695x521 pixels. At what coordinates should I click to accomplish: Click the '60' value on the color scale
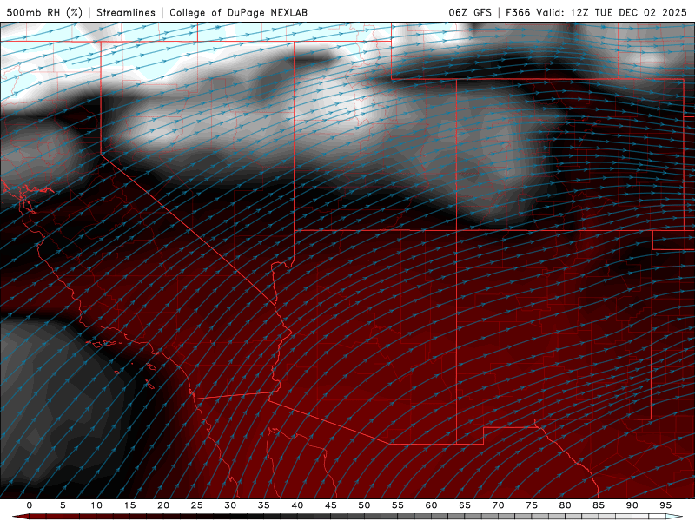(x=431, y=505)
